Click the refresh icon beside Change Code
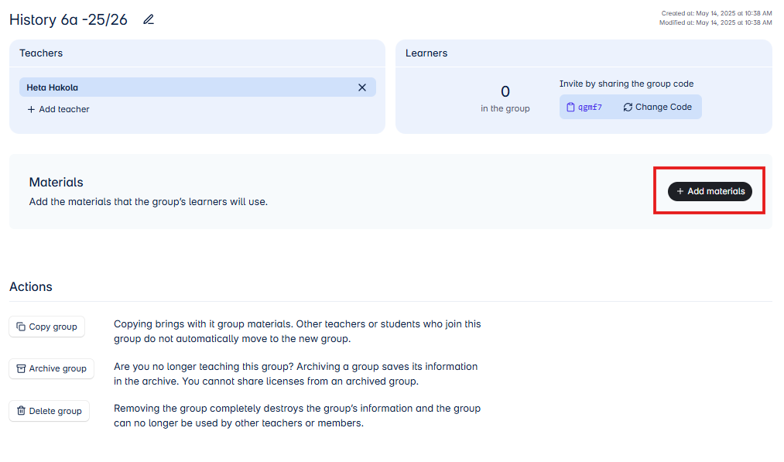Screen dimensions: 784x462 628,107
